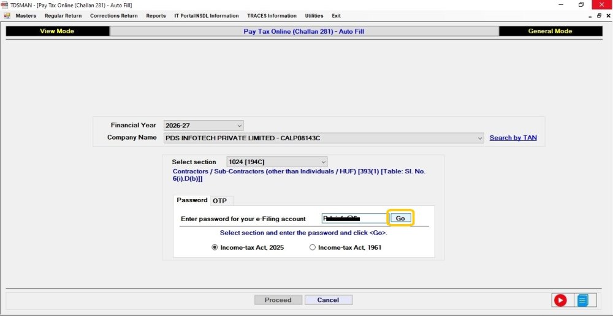Click the General Mode label
613x316 pixels.
pyautogui.click(x=550, y=31)
